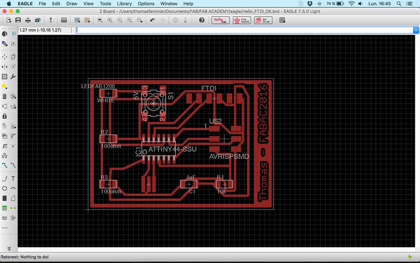420x263 pixels.
Task: Open the Display layers tool
Action: pyautogui.click(x=4, y=44)
